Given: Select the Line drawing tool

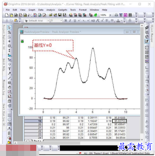Looking at the screenshot, I should point(9,78).
